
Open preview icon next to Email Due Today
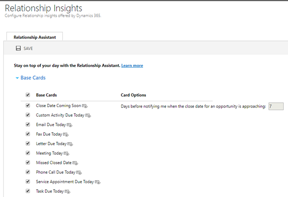pos(69,125)
